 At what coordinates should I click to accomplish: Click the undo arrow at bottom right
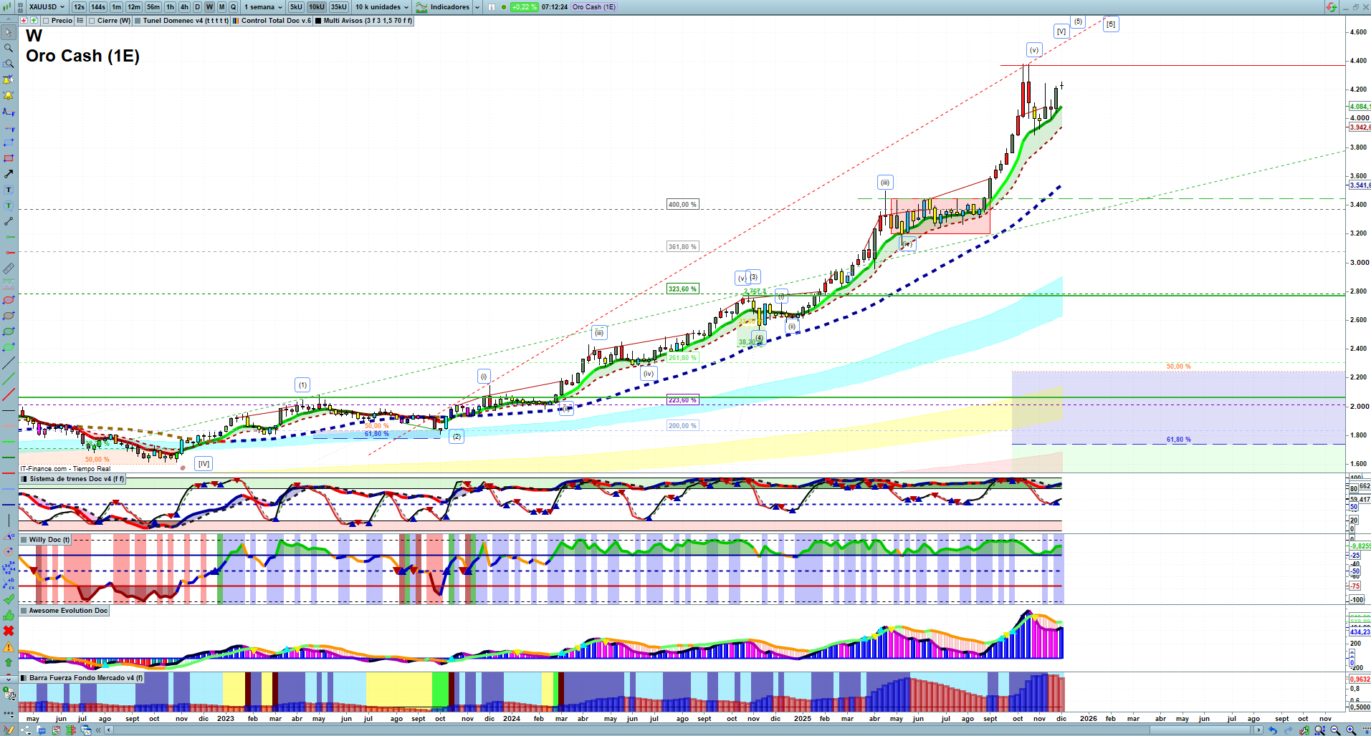point(1273,730)
